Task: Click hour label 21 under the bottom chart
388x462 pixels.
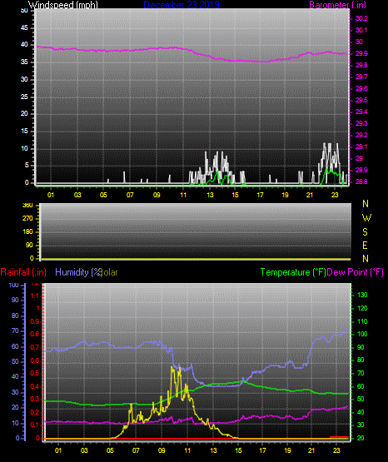Action: pos(311,450)
